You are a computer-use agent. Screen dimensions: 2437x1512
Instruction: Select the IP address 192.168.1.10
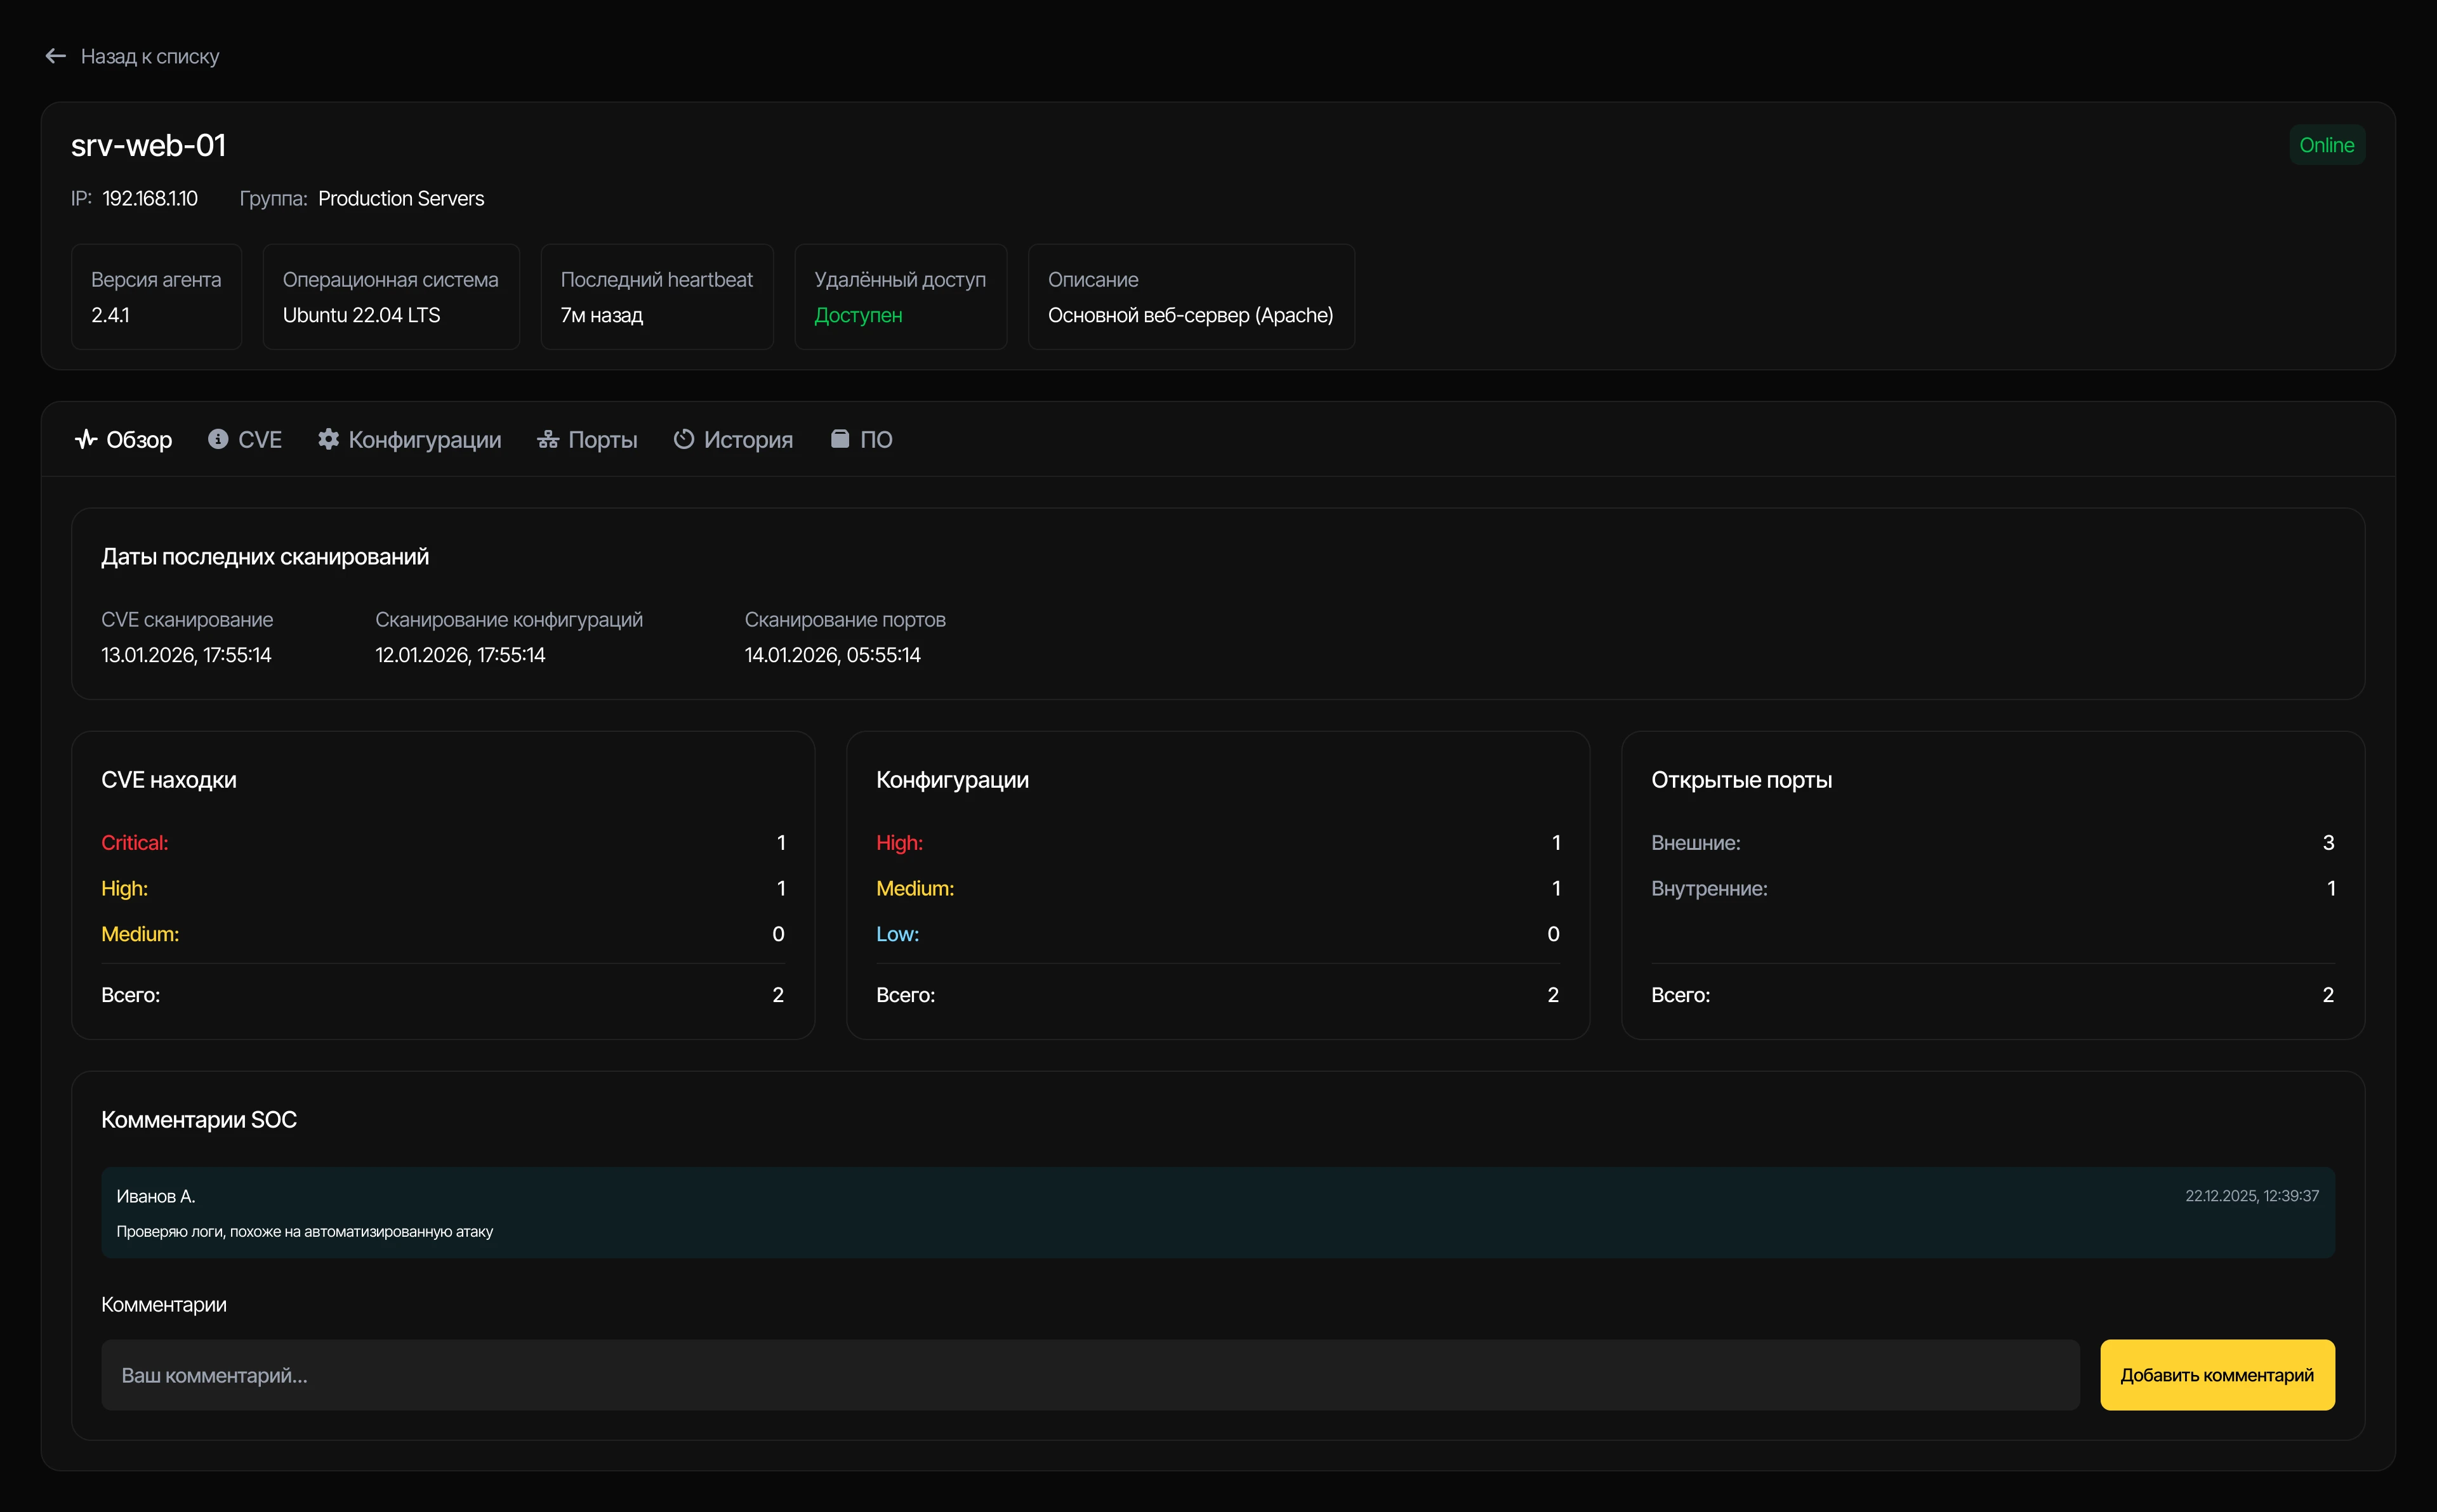pyautogui.click(x=150, y=199)
